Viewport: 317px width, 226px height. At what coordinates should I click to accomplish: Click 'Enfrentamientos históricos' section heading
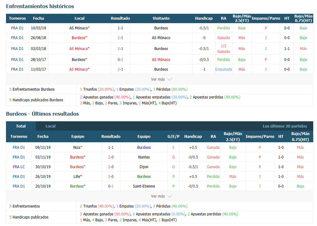point(40,6)
